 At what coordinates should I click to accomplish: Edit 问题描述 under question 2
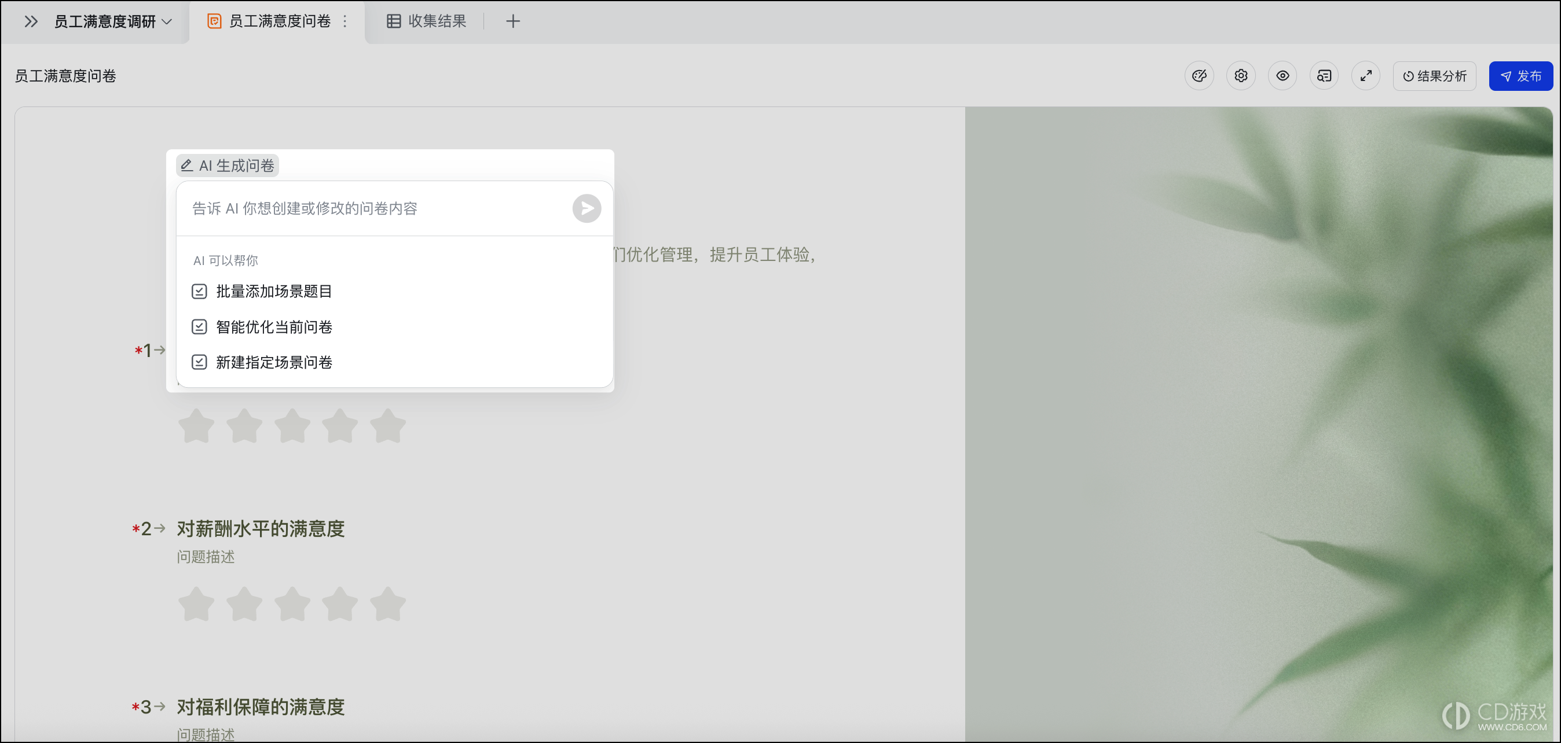point(206,557)
